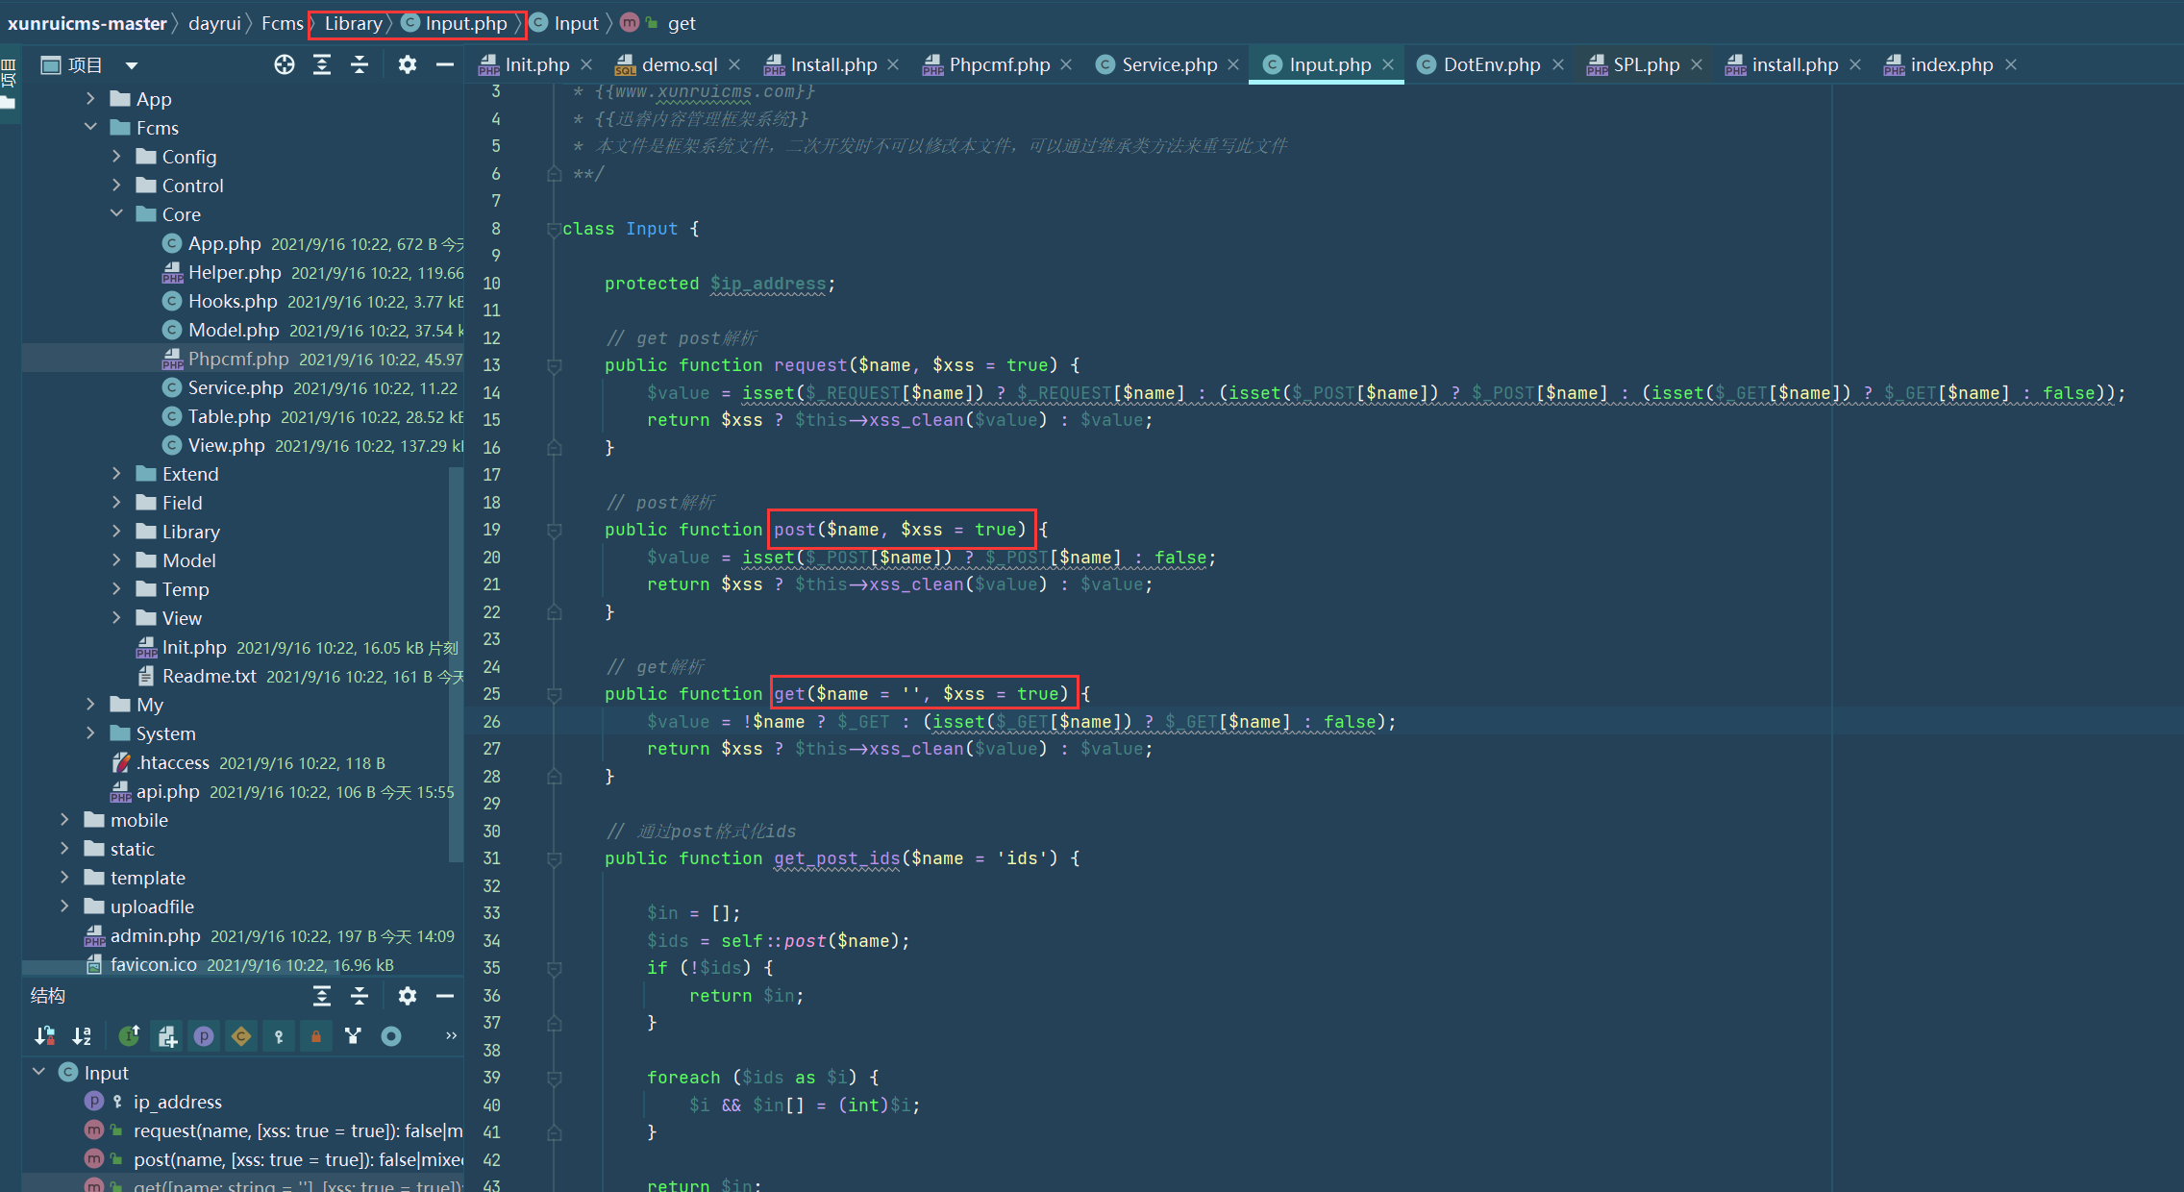Screen dimensions: 2184x1192
Task: Open Readme.txt in project tree
Action: coord(209,676)
